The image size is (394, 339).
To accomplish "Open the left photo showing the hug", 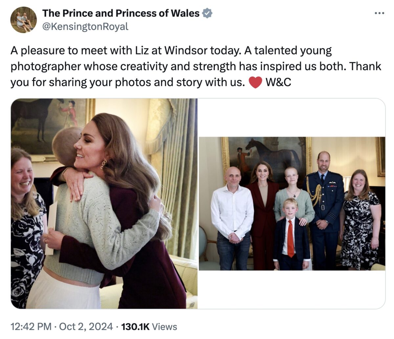I will (x=104, y=203).
